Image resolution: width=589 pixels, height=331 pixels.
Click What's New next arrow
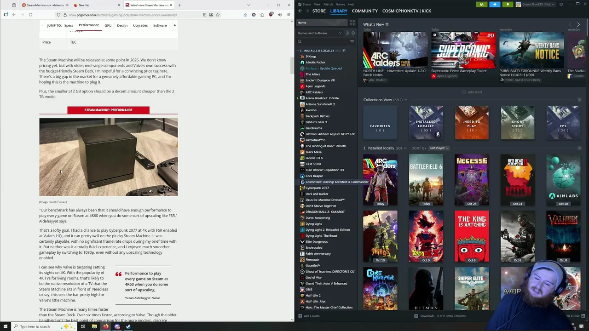[578, 24]
